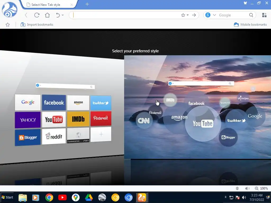Click the reddit tile in grid style
This screenshot has height=203, width=271.
[x=54, y=136]
